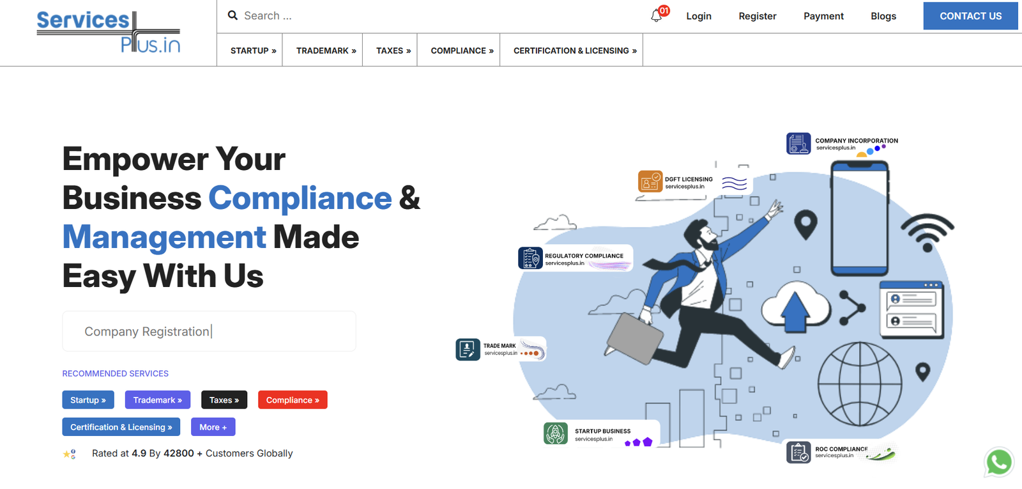Open the Login link
The width and height of the screenshot is (1022, 489).
tap(699, 16)
